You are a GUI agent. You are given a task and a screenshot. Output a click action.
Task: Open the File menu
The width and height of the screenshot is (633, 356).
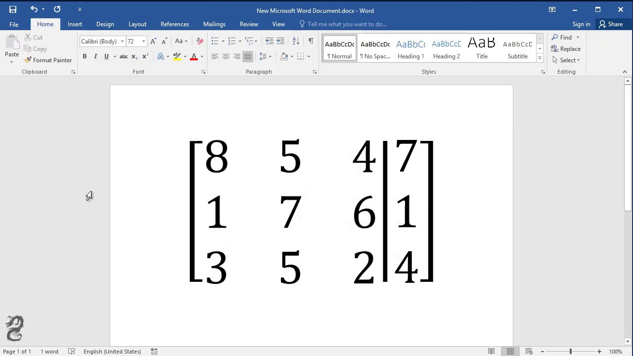click(x=14, y=24)
